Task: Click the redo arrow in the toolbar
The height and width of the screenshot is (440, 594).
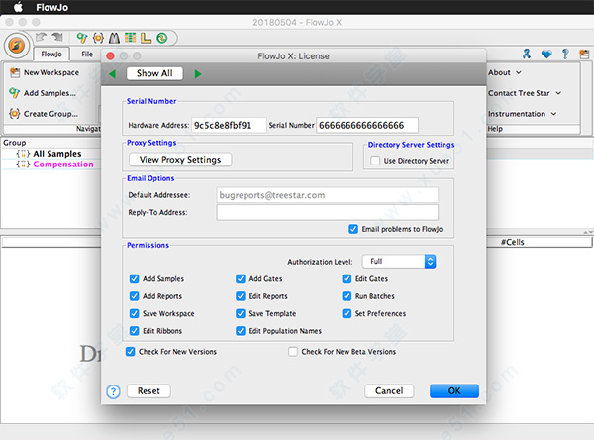Action: 57,37
